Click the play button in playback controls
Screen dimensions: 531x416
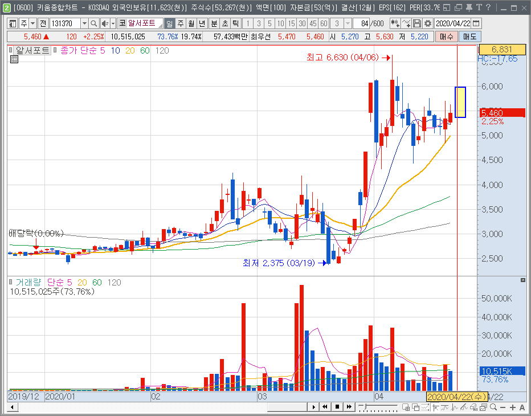pos(313,407)
